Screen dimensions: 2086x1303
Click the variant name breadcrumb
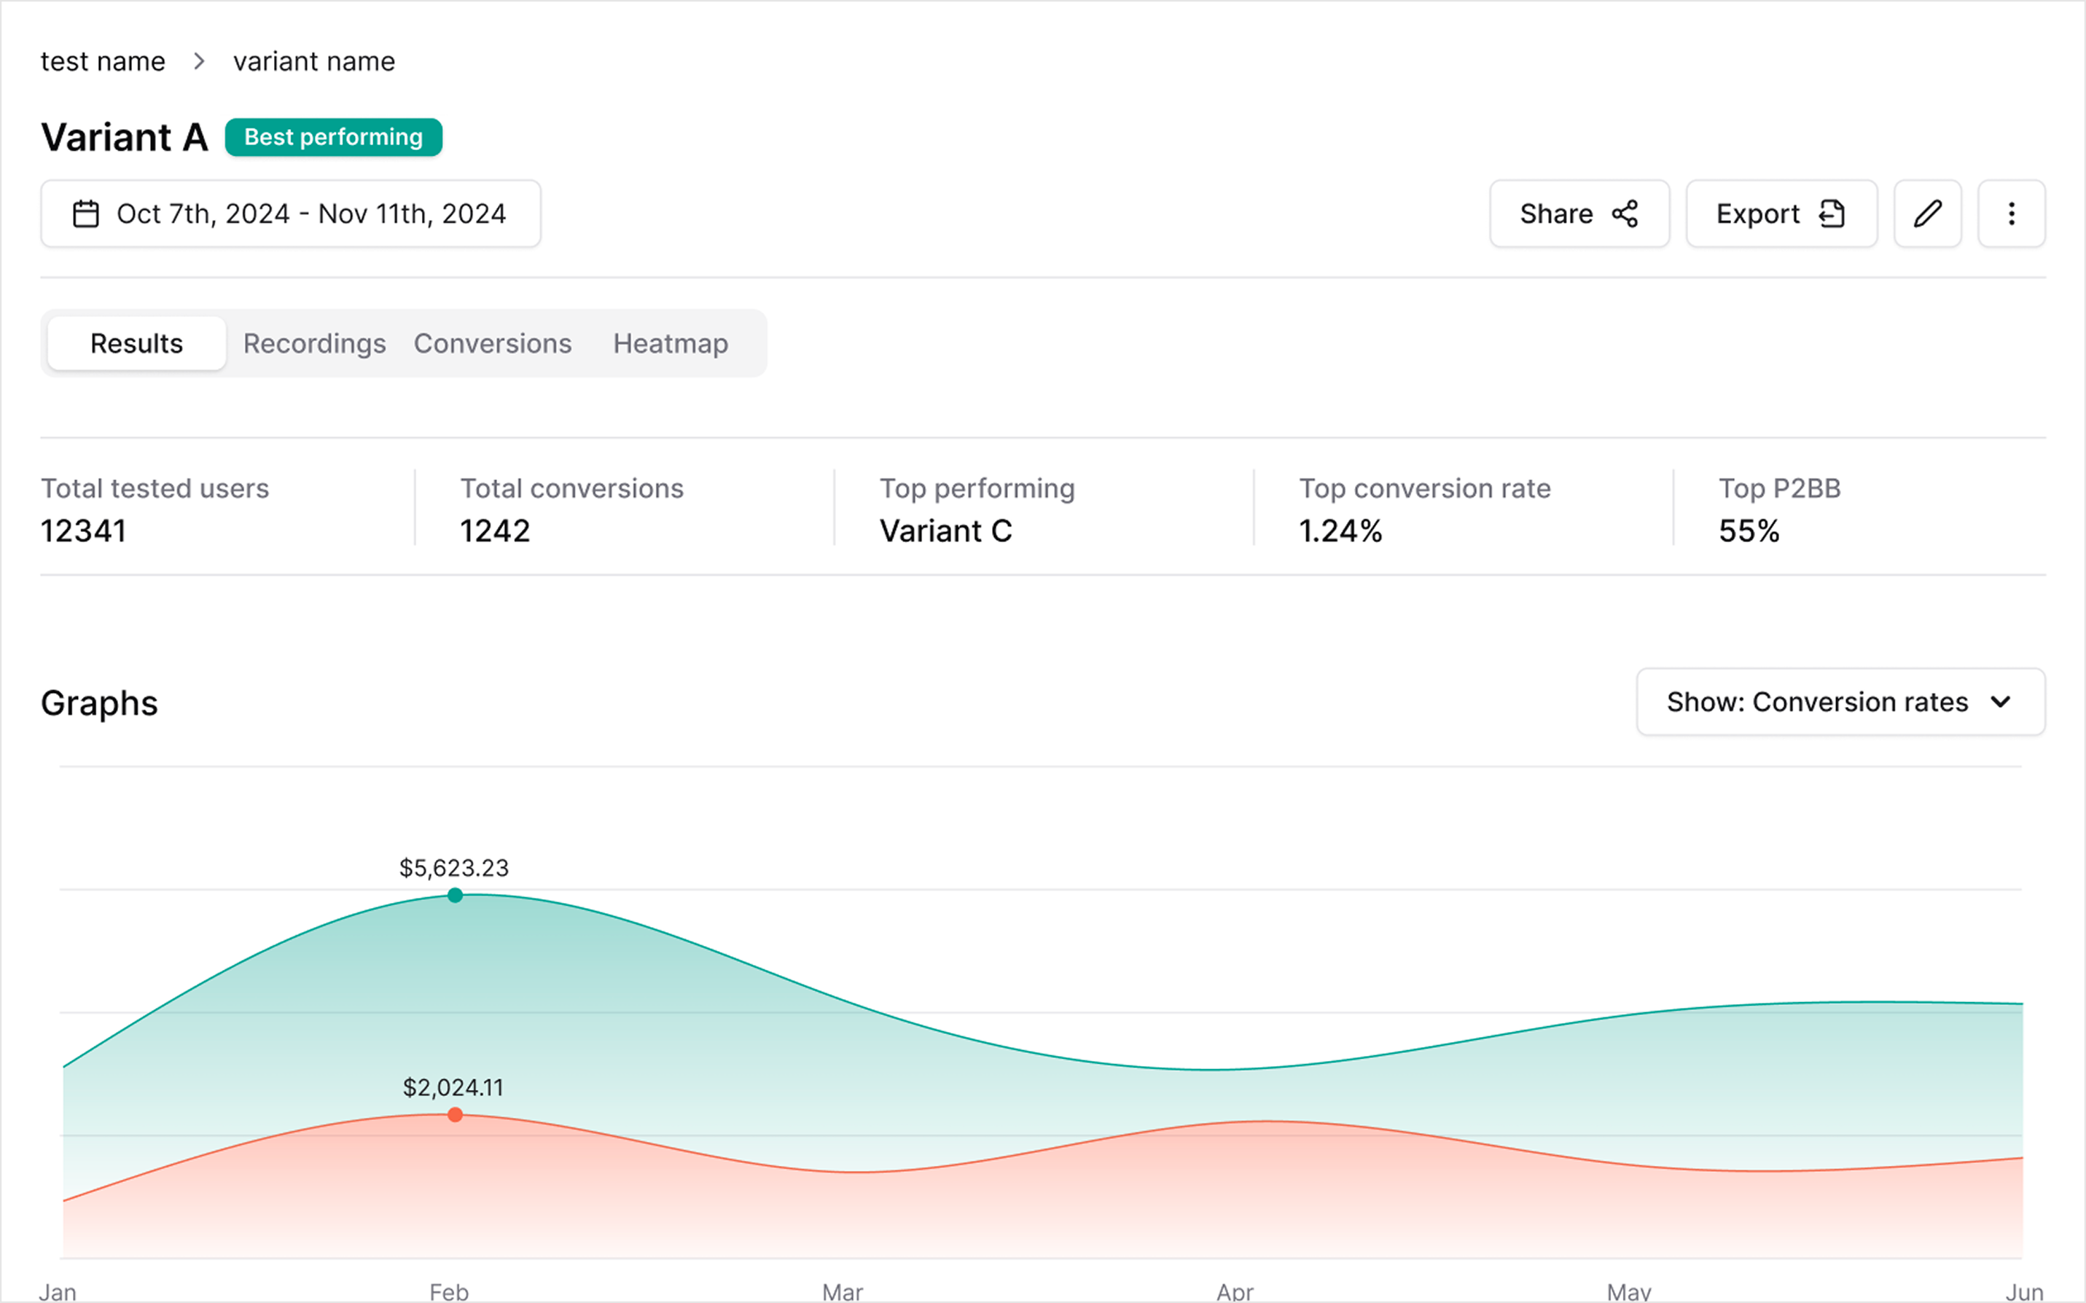pyautogui.click(x=313, y=61)
